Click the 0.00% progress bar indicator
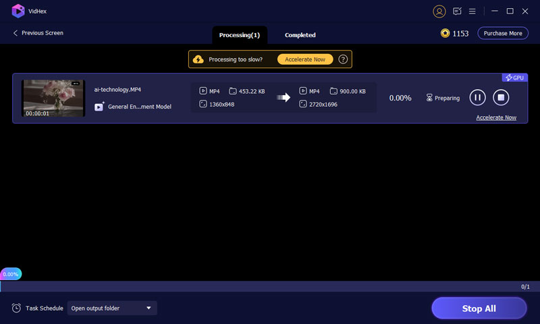This screenshot has width=540, height=324. pyautogui.click(x=11, y=274)
